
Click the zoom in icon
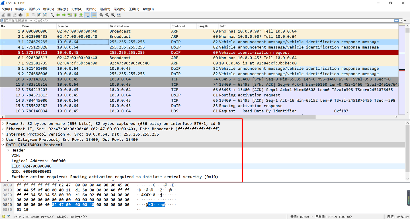tap(101, 15)
